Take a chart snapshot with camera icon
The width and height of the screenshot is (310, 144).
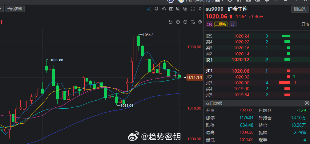point(171,9)
